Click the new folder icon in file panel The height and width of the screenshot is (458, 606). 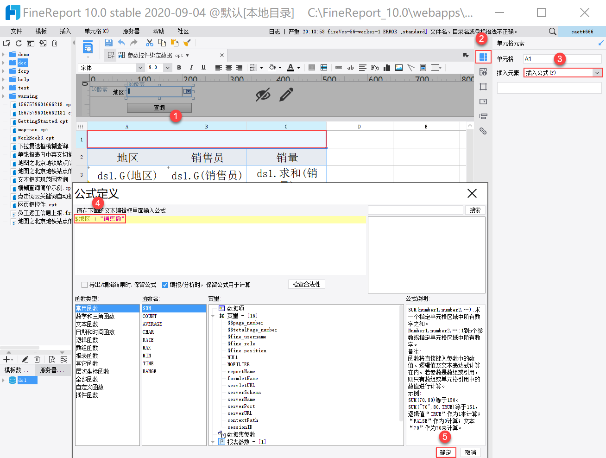[x=6, y=43]
